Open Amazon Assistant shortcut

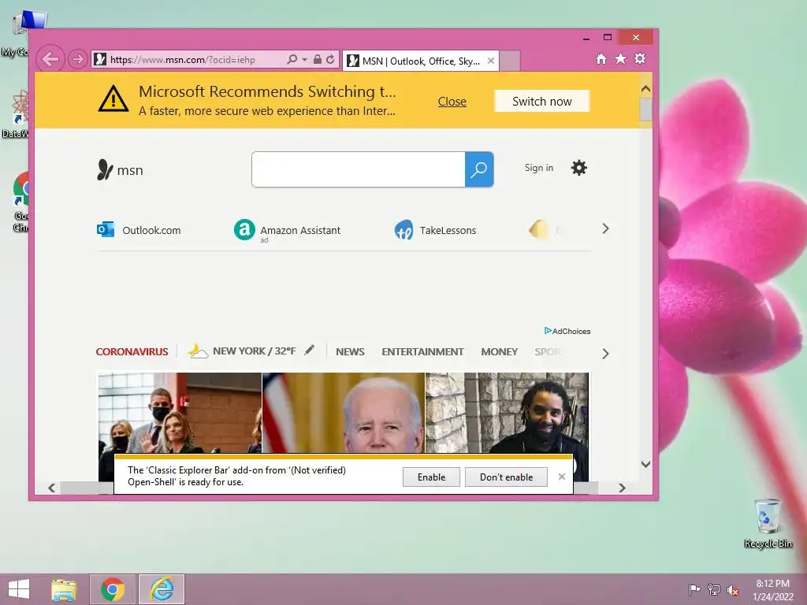(287, 230)
